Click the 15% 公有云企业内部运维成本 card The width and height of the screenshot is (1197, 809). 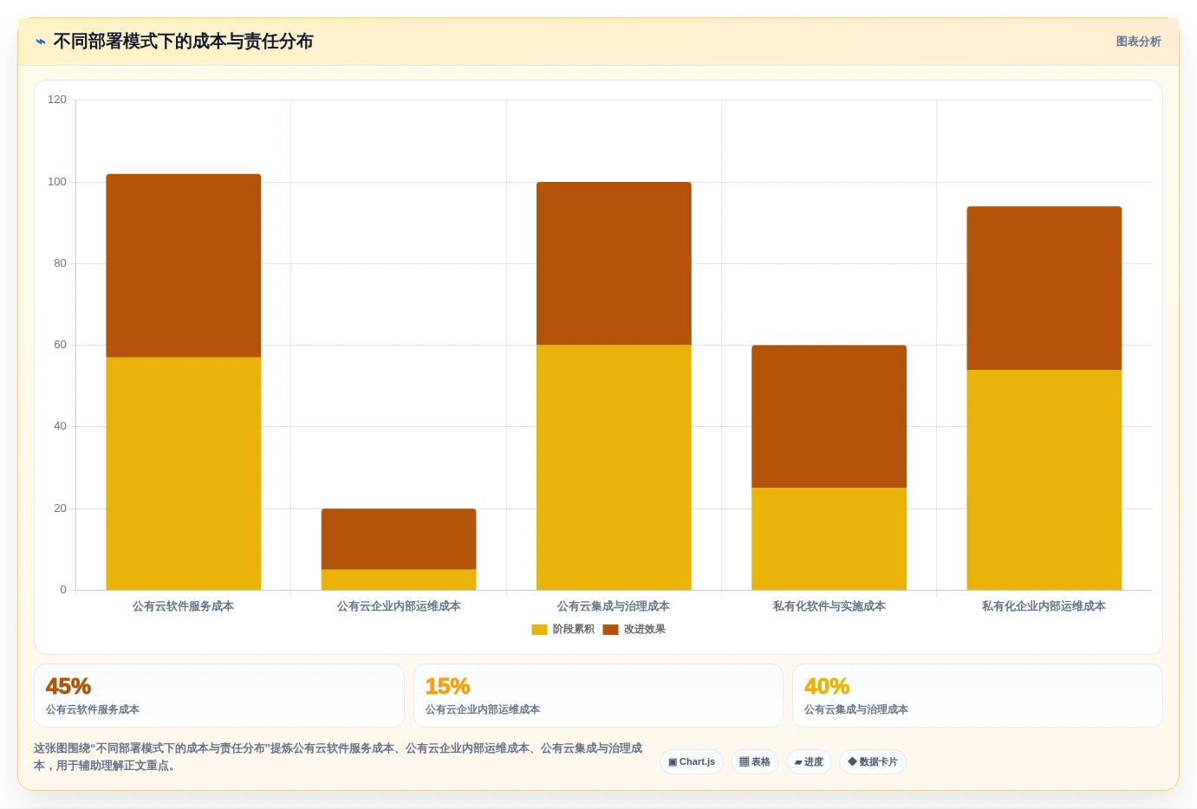598,696
